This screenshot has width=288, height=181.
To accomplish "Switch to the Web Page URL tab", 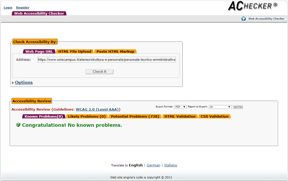I will pos(39,52).
